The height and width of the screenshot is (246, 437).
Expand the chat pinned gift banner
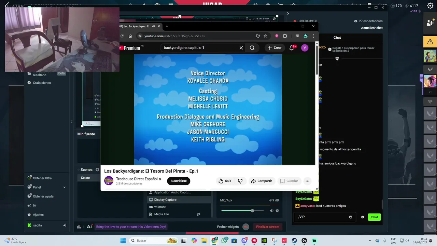tap(337, 59)
